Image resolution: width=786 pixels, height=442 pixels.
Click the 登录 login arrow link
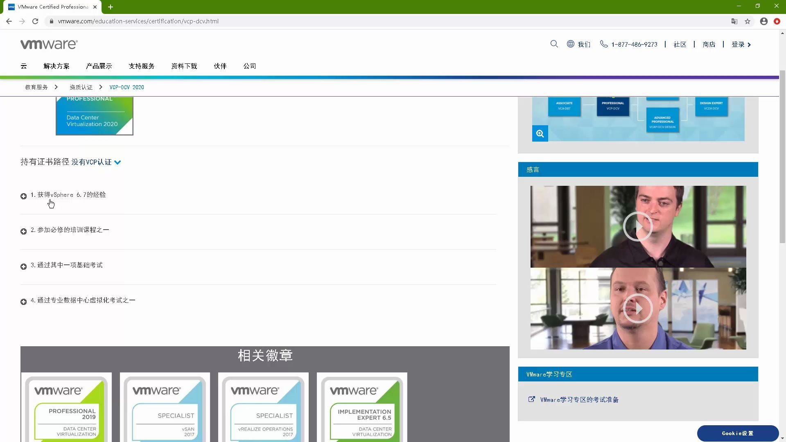click(x=741, y=44)
